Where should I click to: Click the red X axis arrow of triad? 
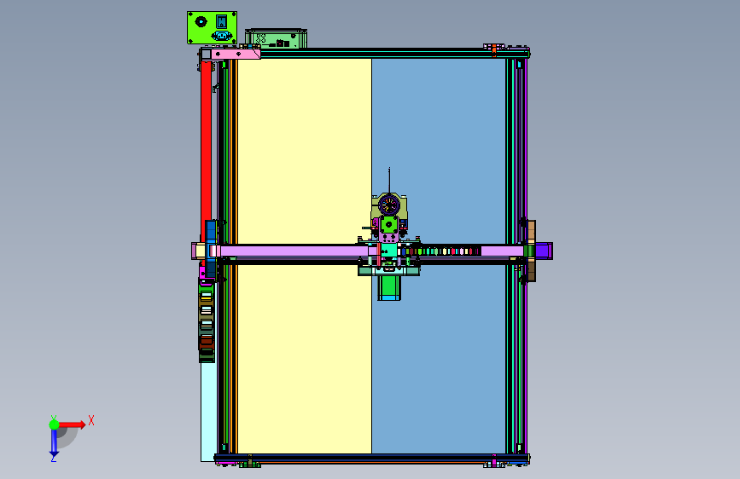tap(72, 424)
